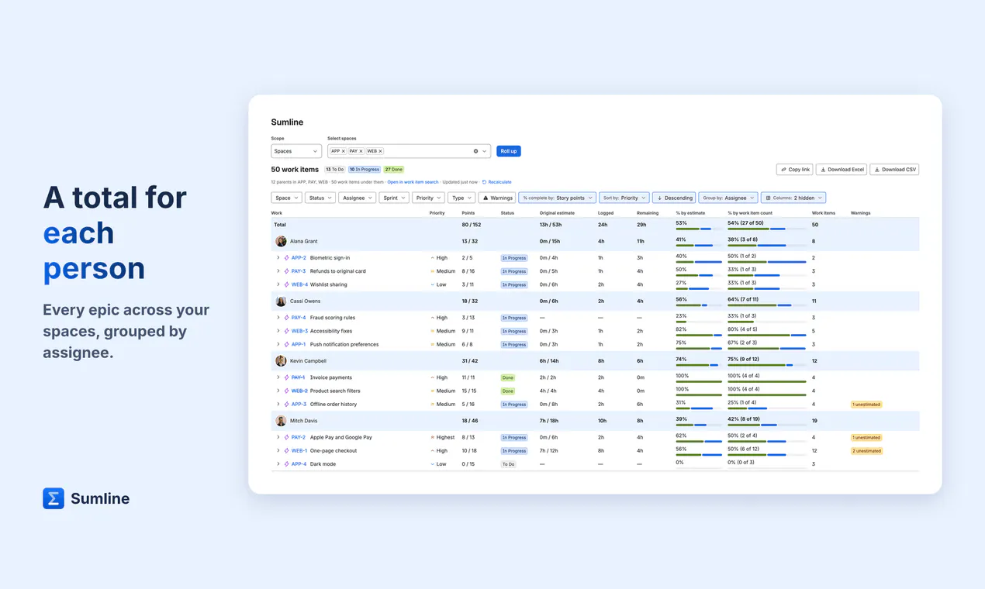The height and width of the screenshot is (589, 985).
Task: Open the WEB-3 issue link
Action: pos(299,331)
